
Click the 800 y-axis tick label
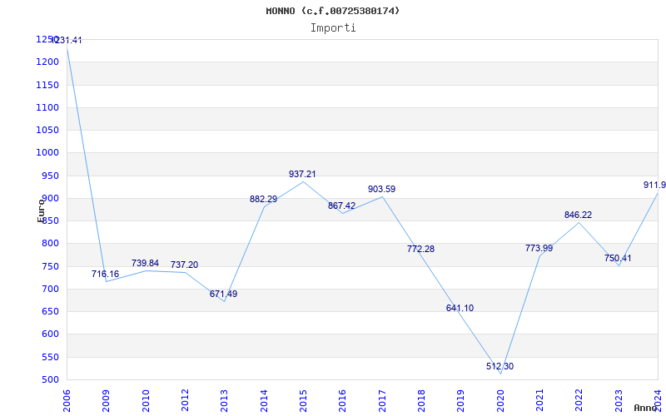point(50,244)
